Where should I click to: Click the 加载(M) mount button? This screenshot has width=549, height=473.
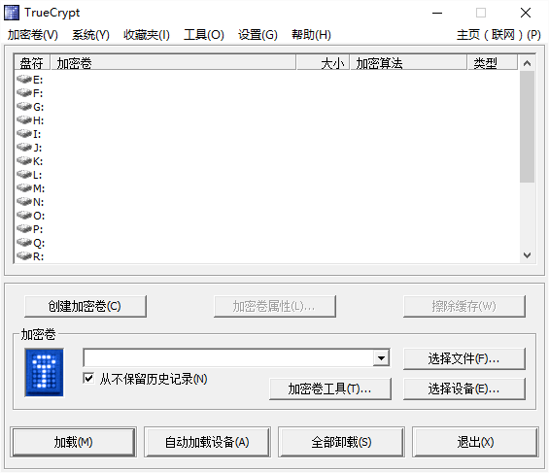point(74,442)
